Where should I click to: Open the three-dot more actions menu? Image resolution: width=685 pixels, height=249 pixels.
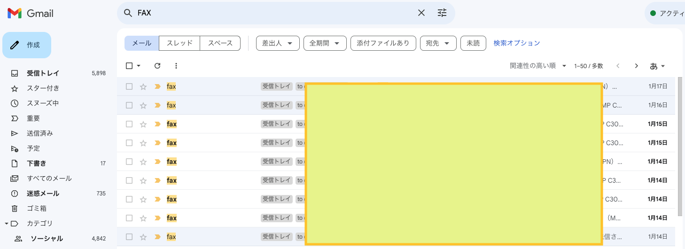176,66
